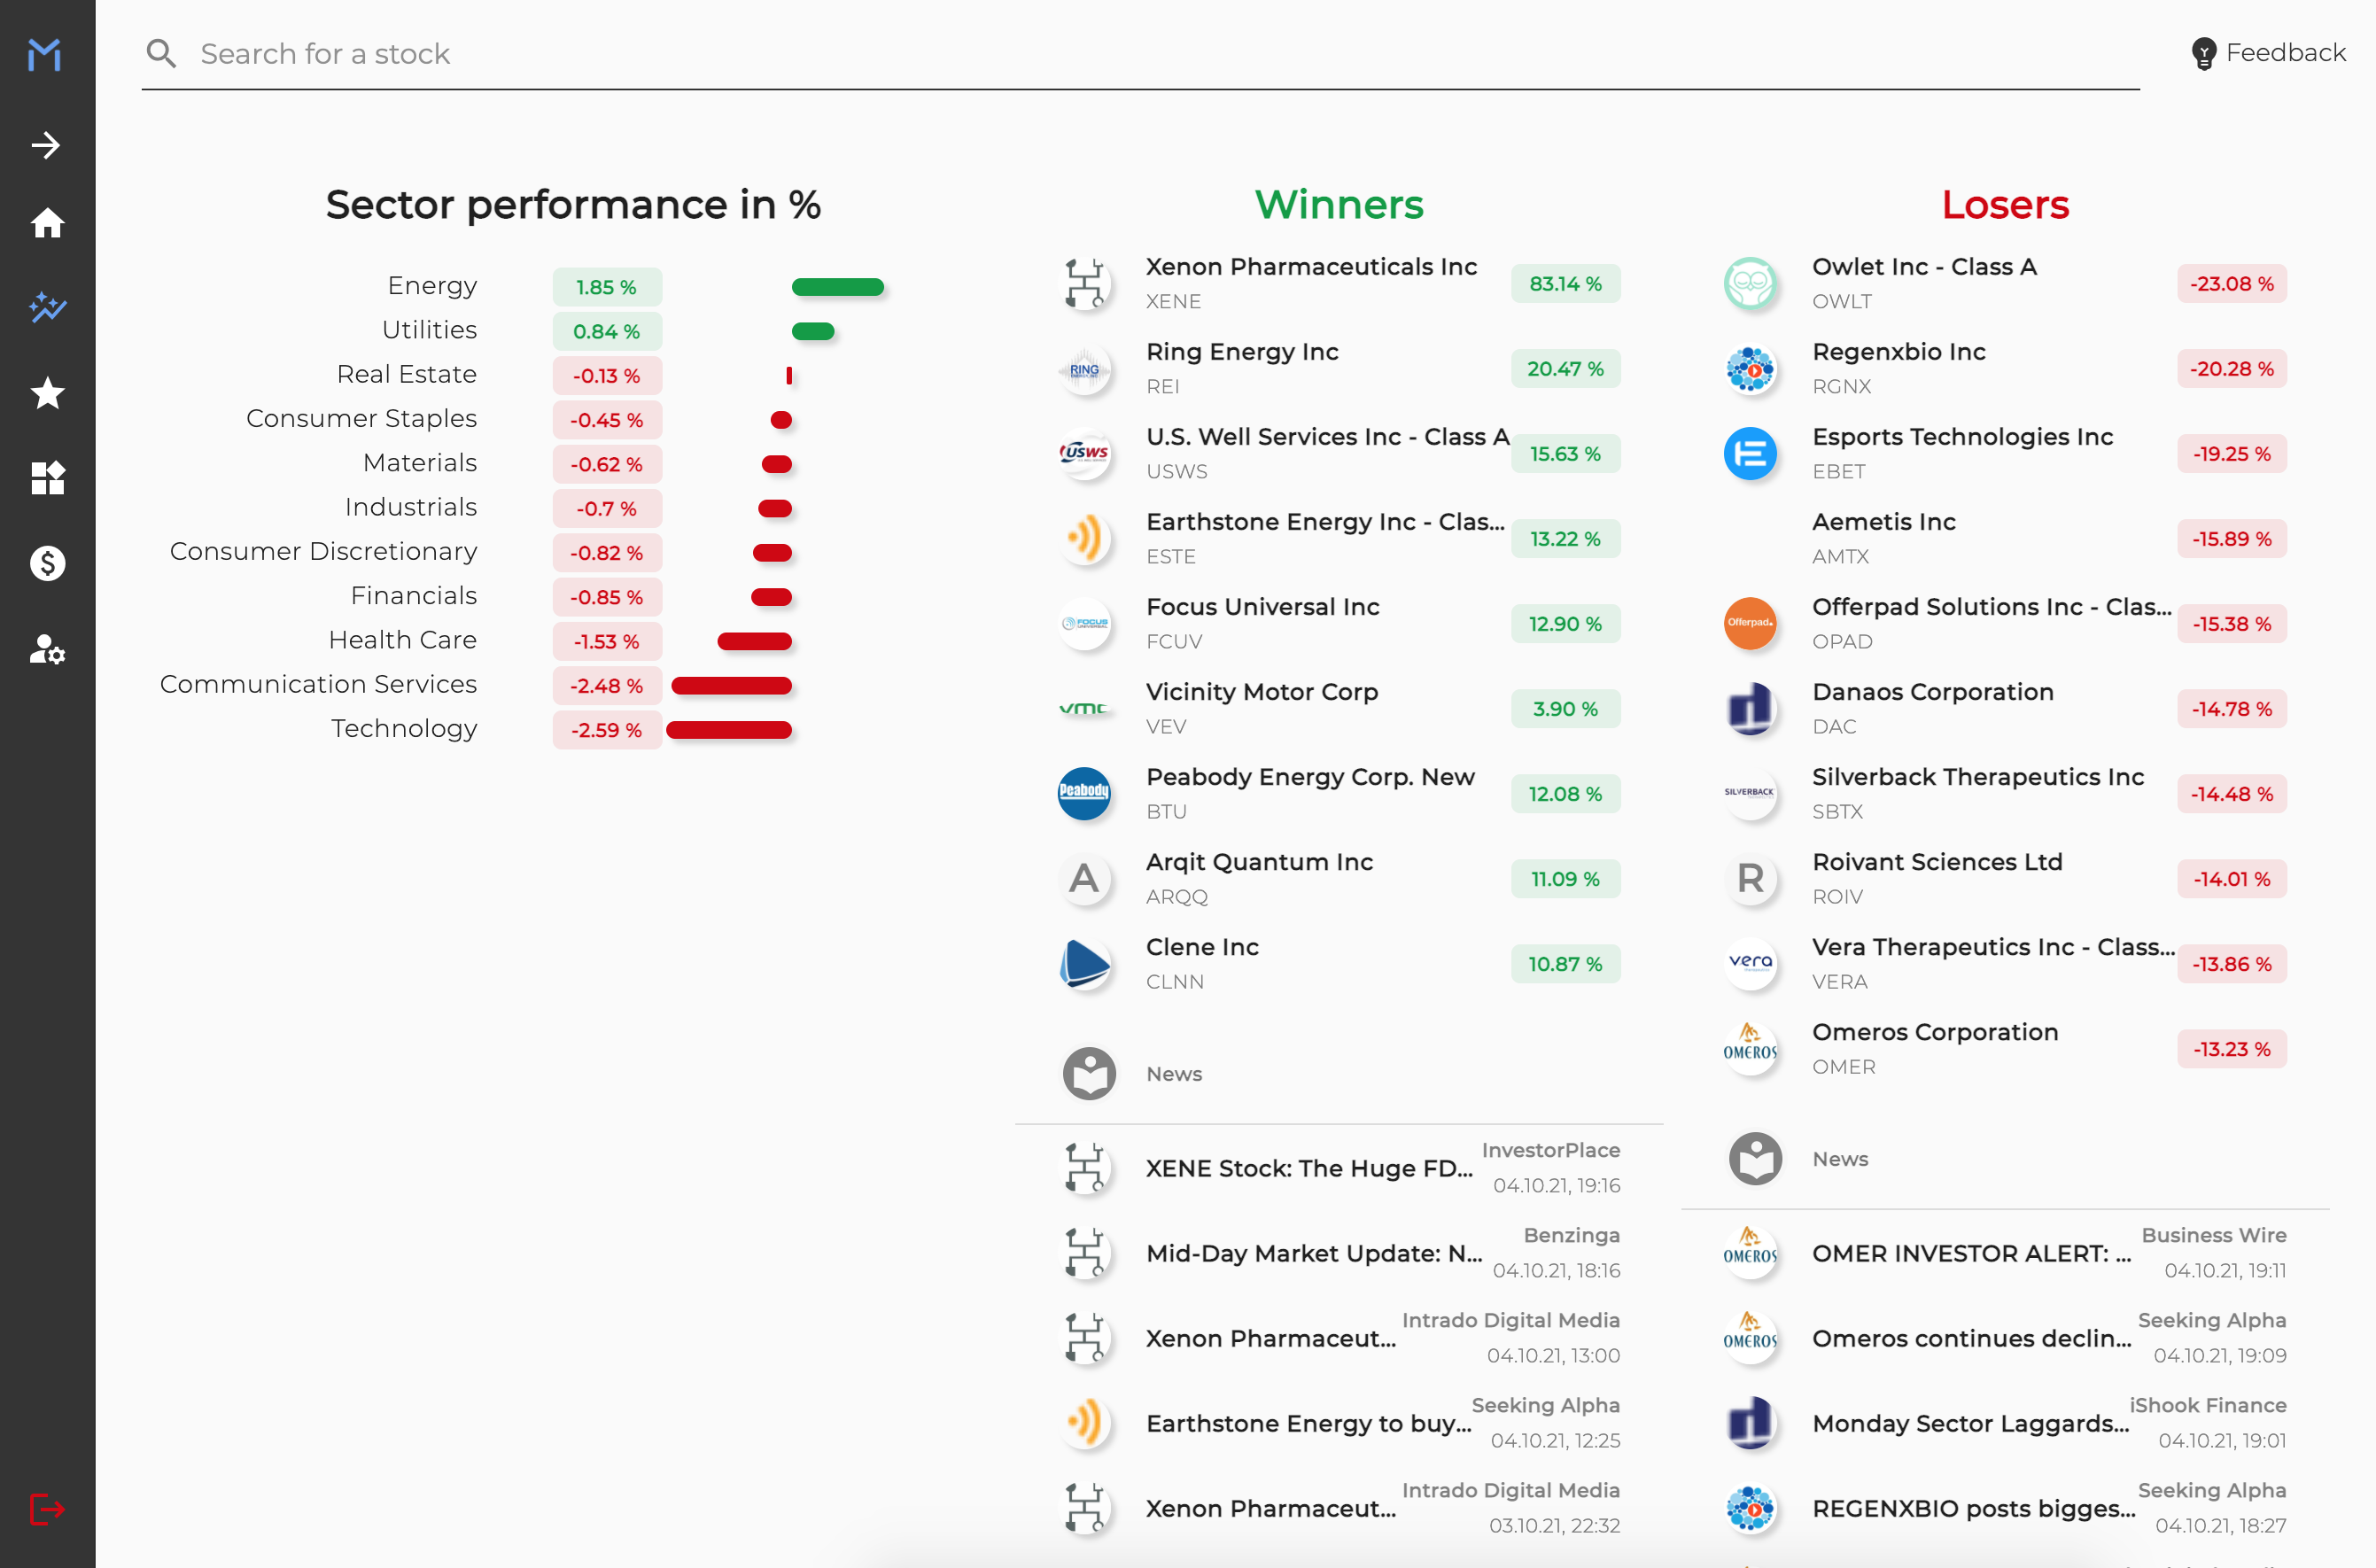Open the Monday Sector Laggards article

coord(2005,1423)
